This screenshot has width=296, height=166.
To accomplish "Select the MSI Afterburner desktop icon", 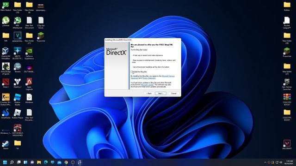I will [18, 23].
